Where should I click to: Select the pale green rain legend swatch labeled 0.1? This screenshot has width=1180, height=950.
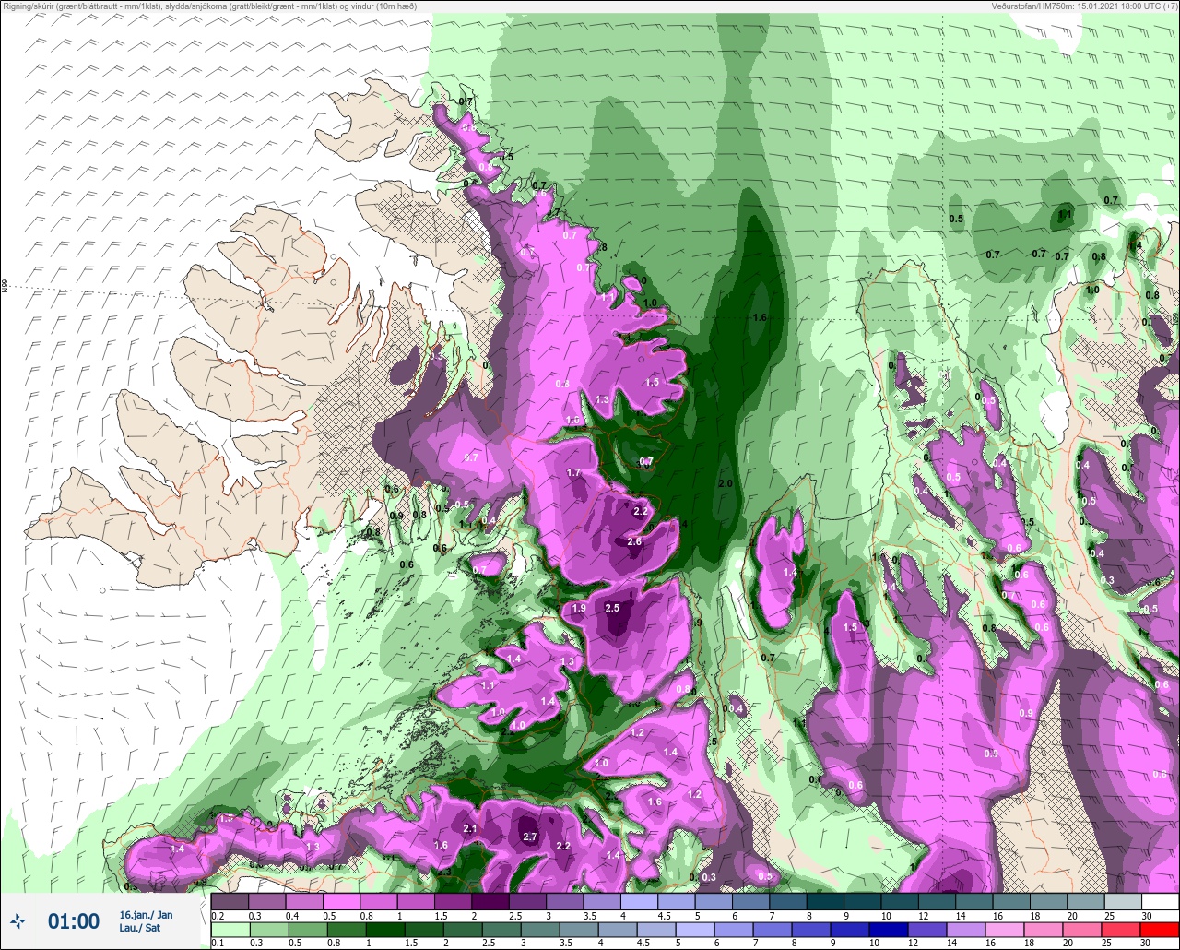(230, 930)
